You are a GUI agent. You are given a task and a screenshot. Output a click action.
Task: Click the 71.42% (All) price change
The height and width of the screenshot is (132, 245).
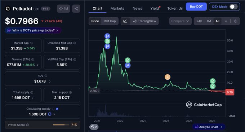[x=52, y=21]
